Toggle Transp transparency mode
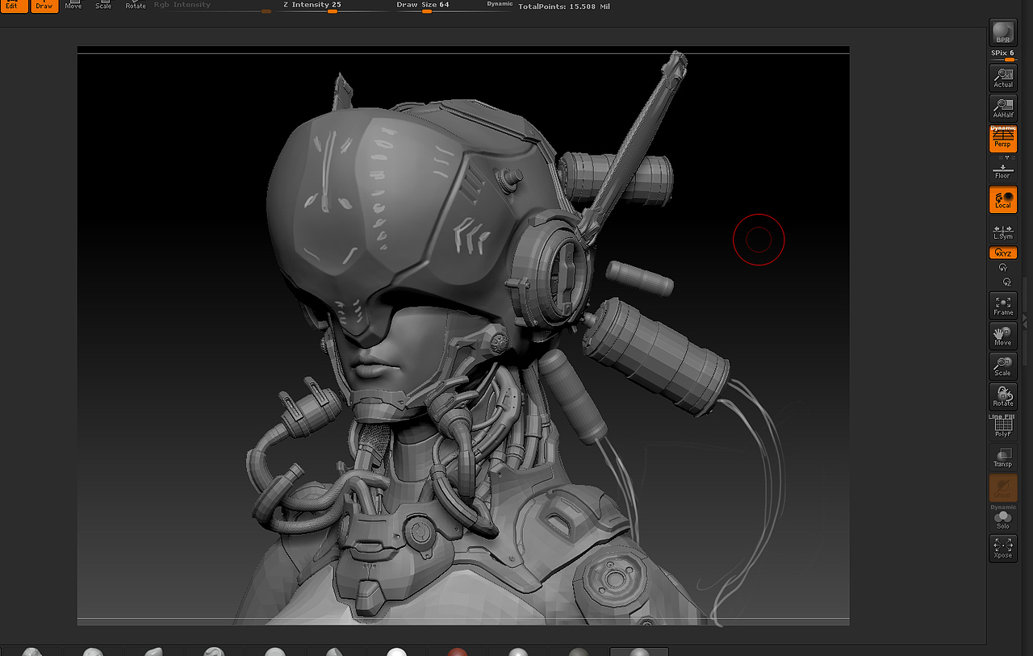This screenshot has width=1033, height=656. (x=1003, y=458)
